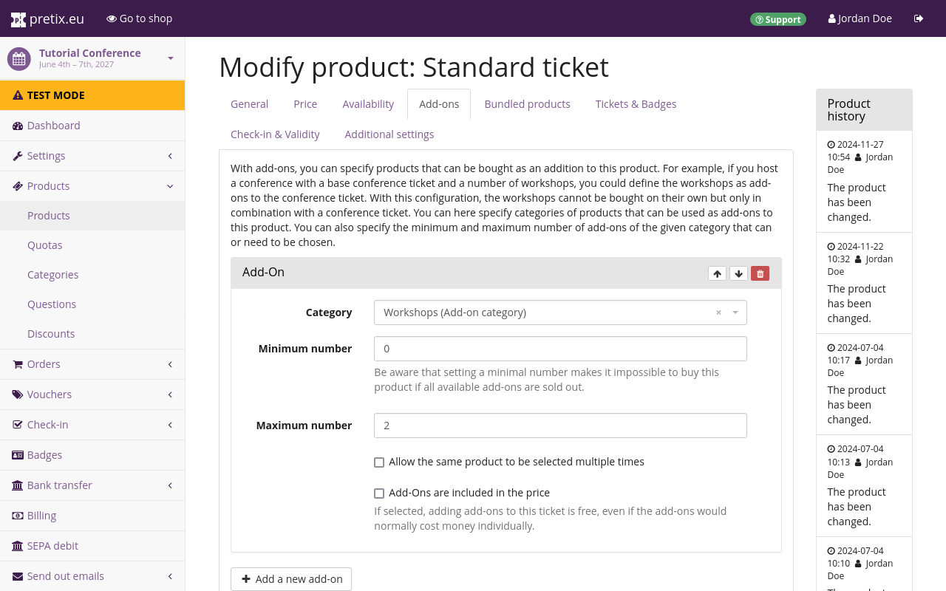This screenshot has height=591, width=946.
Task: Open the green Support badge
Action: 777,19
